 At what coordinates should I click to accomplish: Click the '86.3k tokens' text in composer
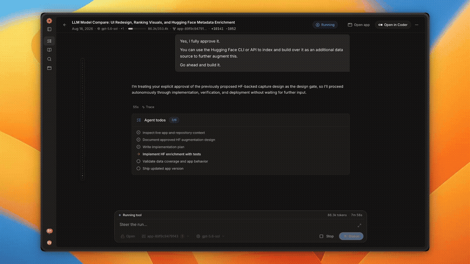point(337,215)
